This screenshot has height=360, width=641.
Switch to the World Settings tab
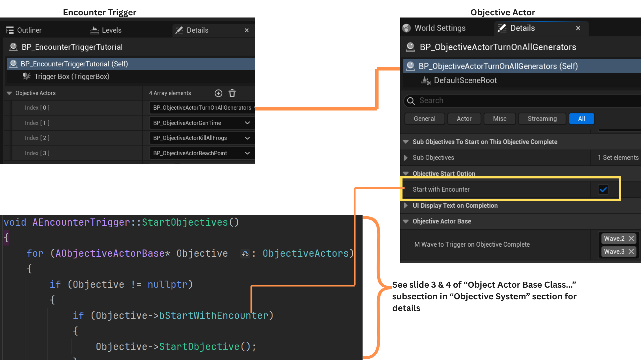439,28
